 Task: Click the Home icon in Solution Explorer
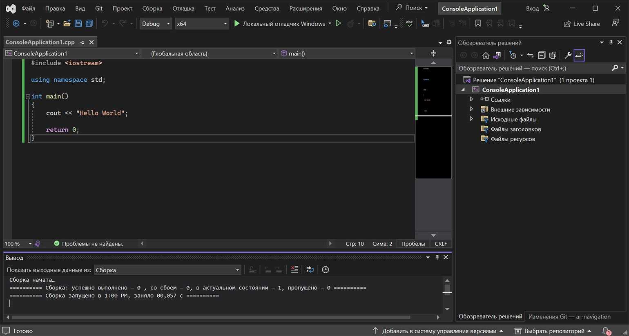[x=486, y=55]
